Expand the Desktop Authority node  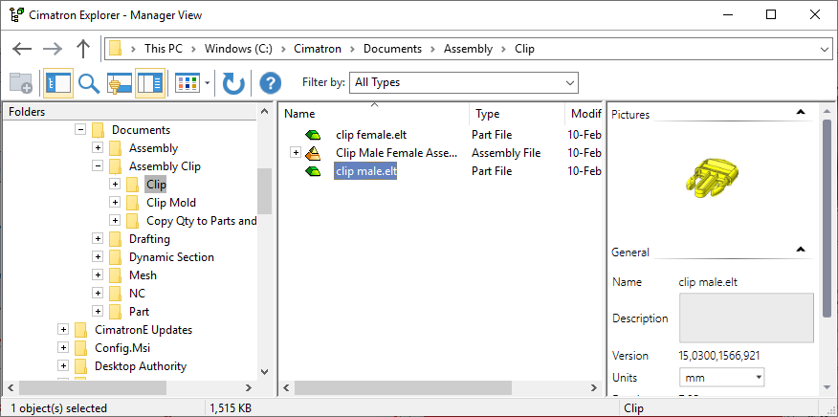pyautogui.click(x=63, y=366)
